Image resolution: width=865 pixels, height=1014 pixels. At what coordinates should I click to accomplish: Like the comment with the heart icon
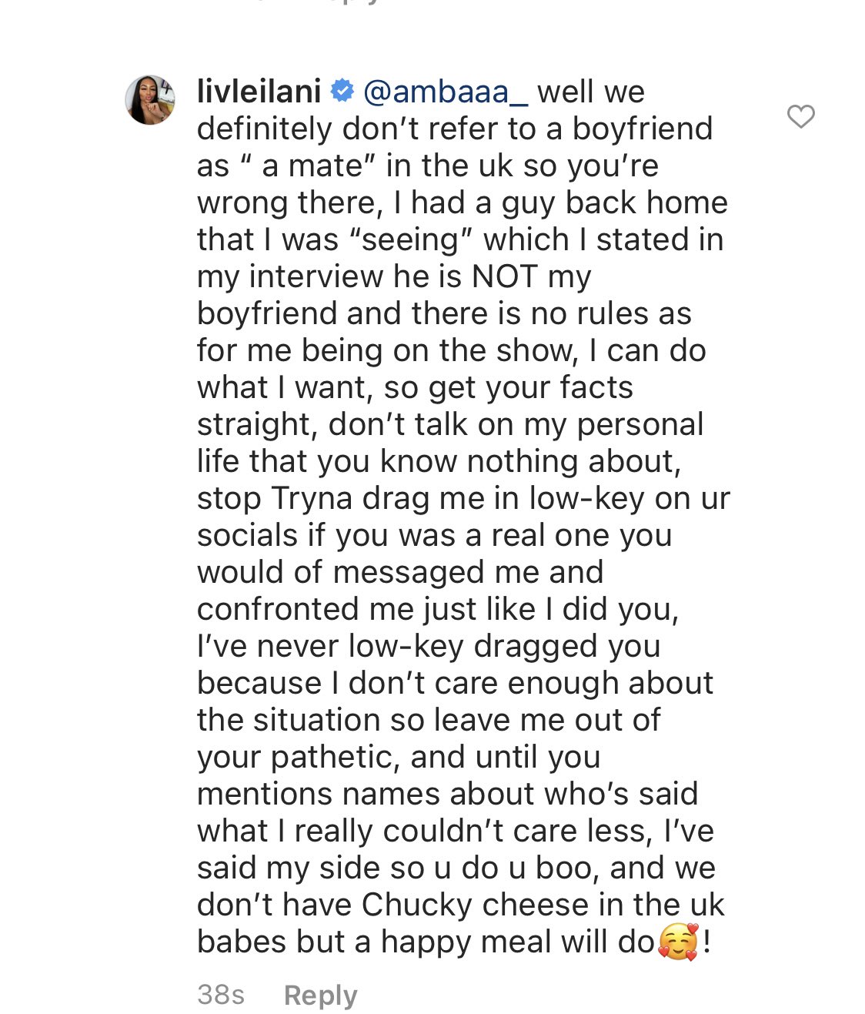[800, 116]
